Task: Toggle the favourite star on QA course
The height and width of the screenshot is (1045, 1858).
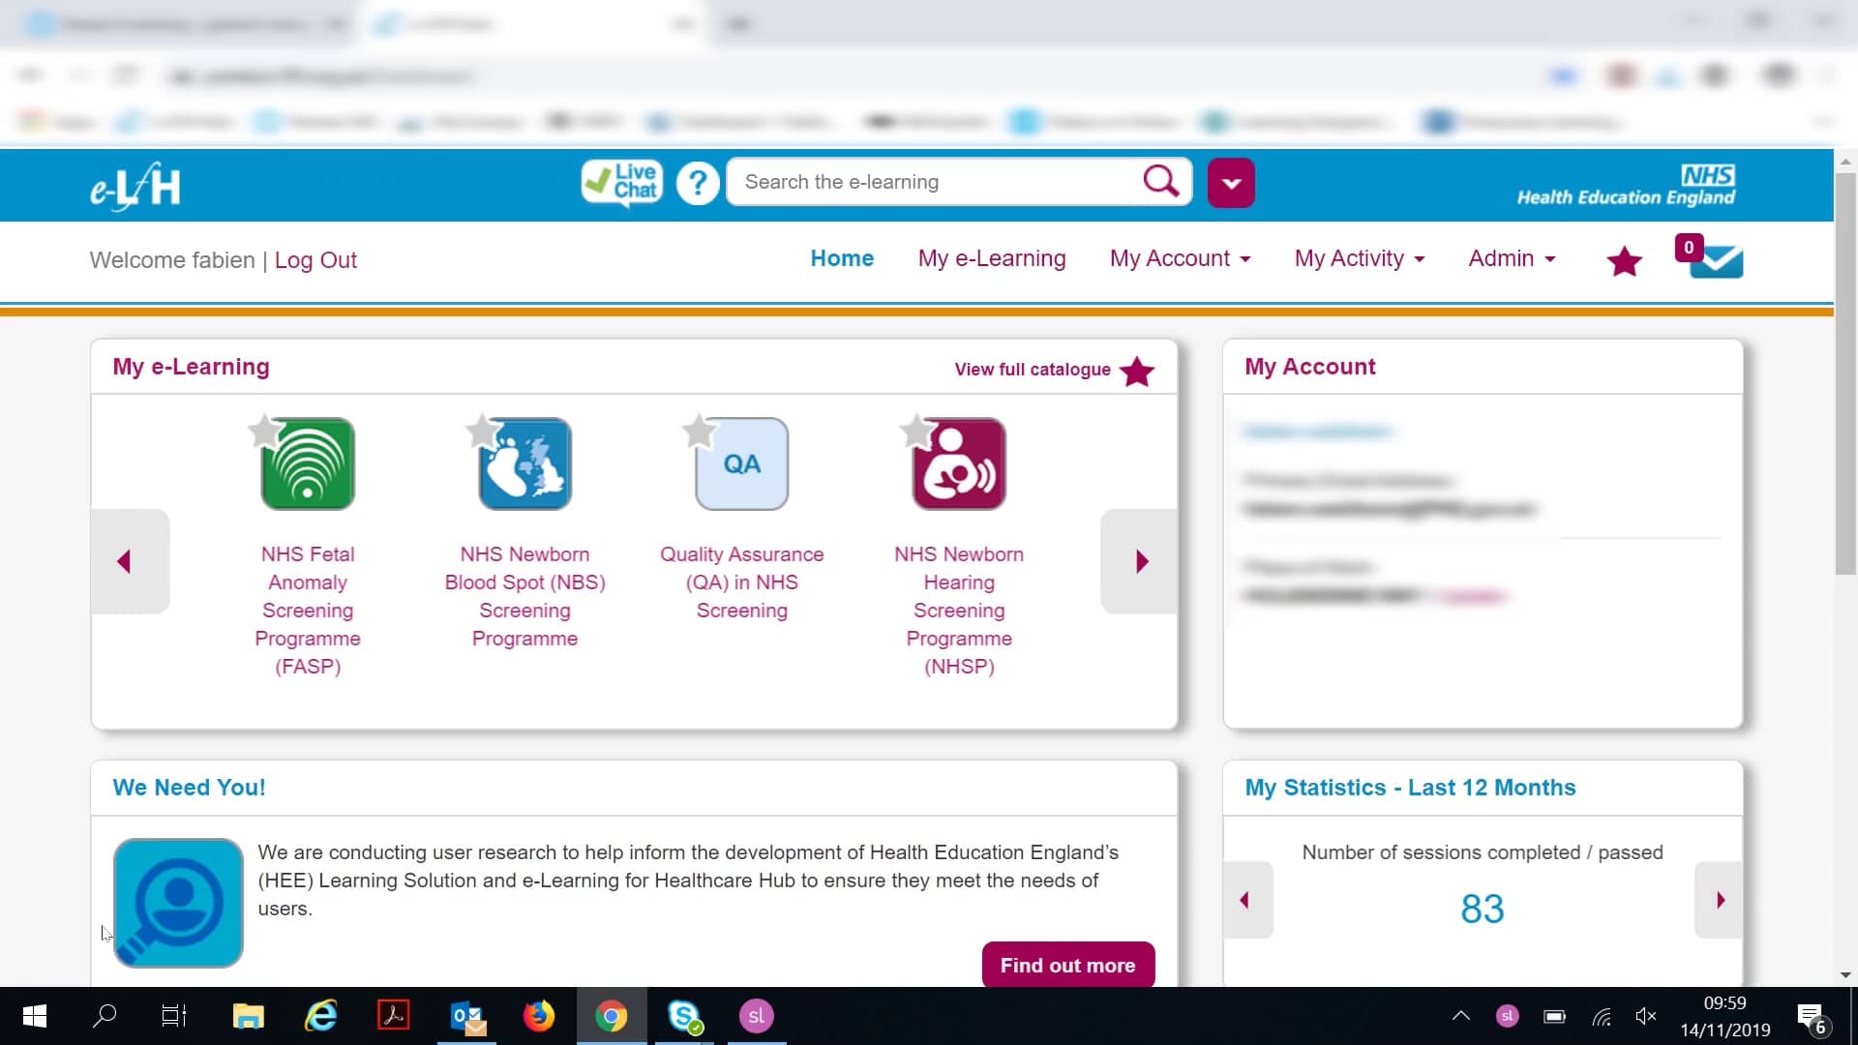Action: (698, 433)
